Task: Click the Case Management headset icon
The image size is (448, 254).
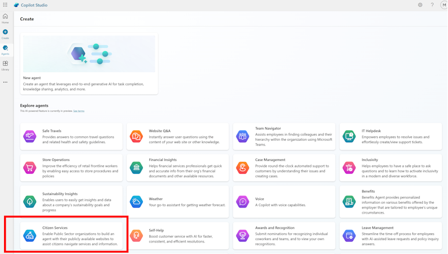Action: tap(243, 167)
